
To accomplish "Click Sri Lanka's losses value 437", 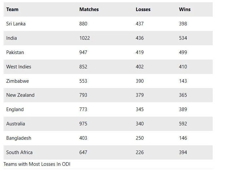I will pos(140,24).
